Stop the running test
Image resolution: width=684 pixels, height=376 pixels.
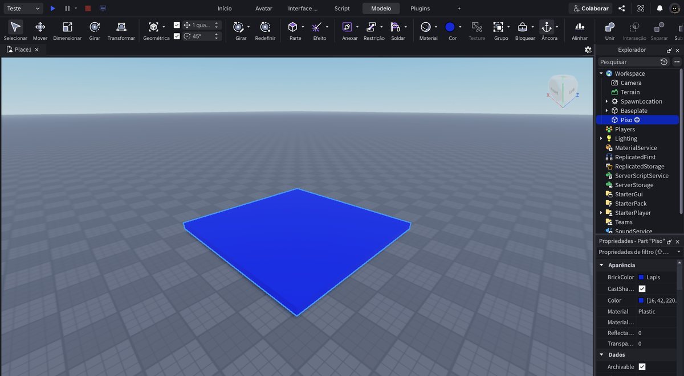click(x=88, y=9)
